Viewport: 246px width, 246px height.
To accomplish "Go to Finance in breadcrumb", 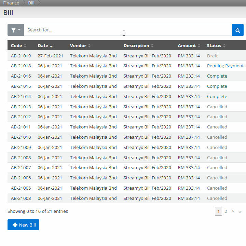I will pos(11,3).
